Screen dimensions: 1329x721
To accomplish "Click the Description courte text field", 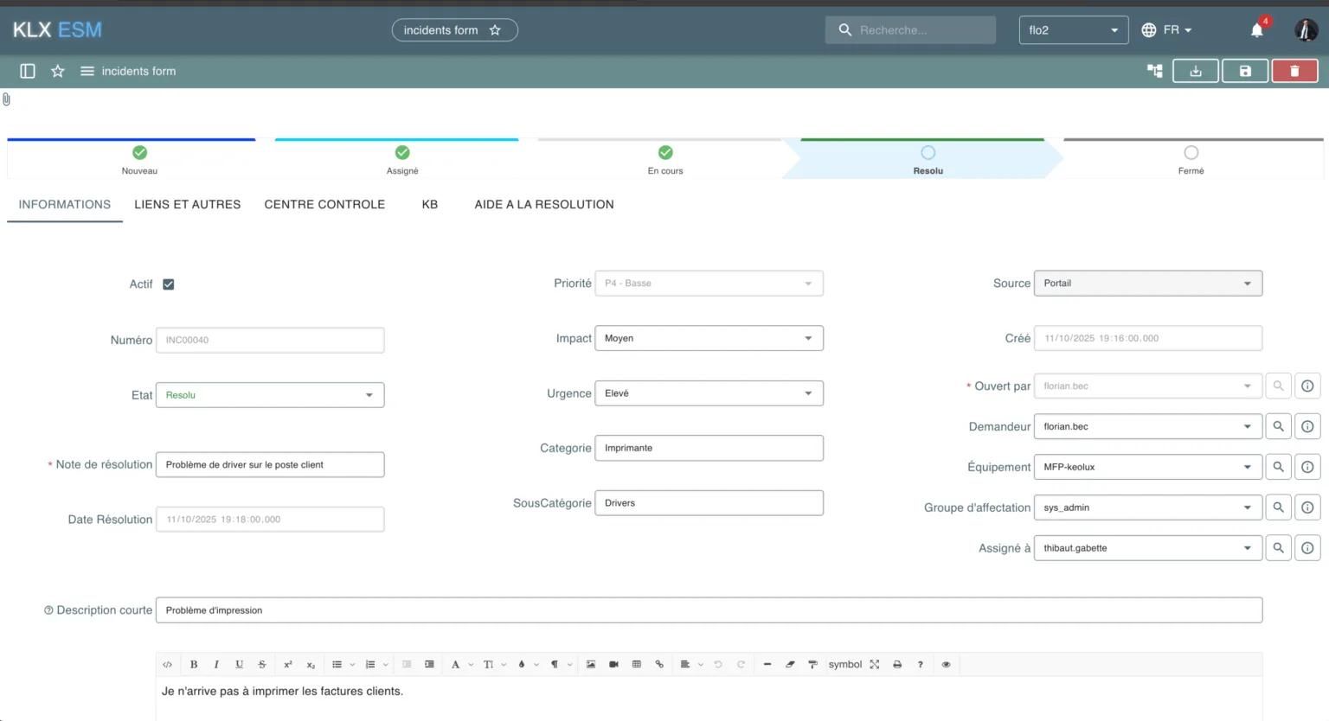I will coord(708,610).
